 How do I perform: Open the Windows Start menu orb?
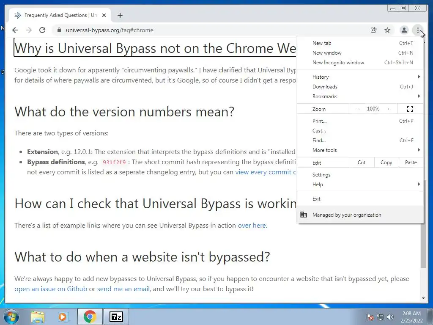11,317
